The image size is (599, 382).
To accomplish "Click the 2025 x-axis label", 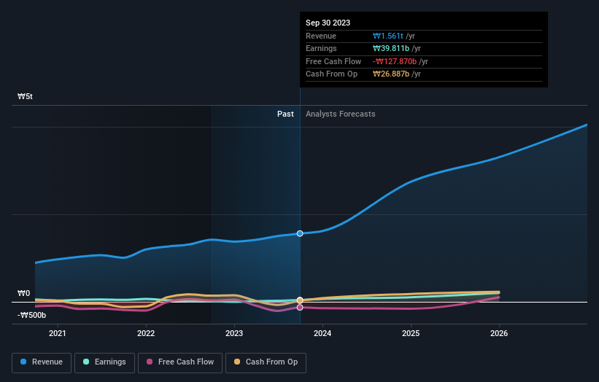I will [411, 334].
